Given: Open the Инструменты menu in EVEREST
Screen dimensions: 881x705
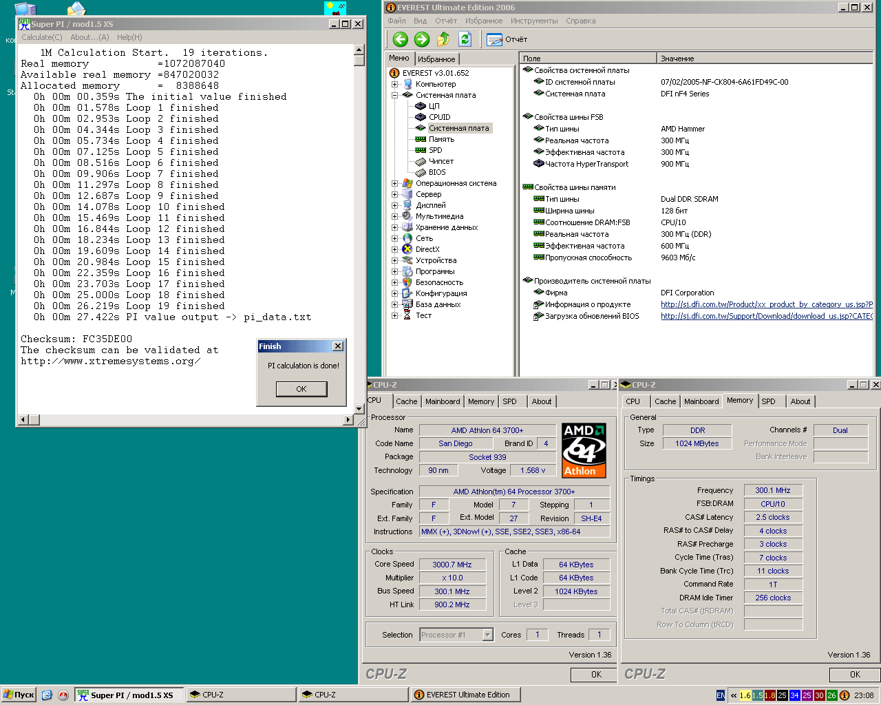Looking at the screenshot, I should pos(534,21).
